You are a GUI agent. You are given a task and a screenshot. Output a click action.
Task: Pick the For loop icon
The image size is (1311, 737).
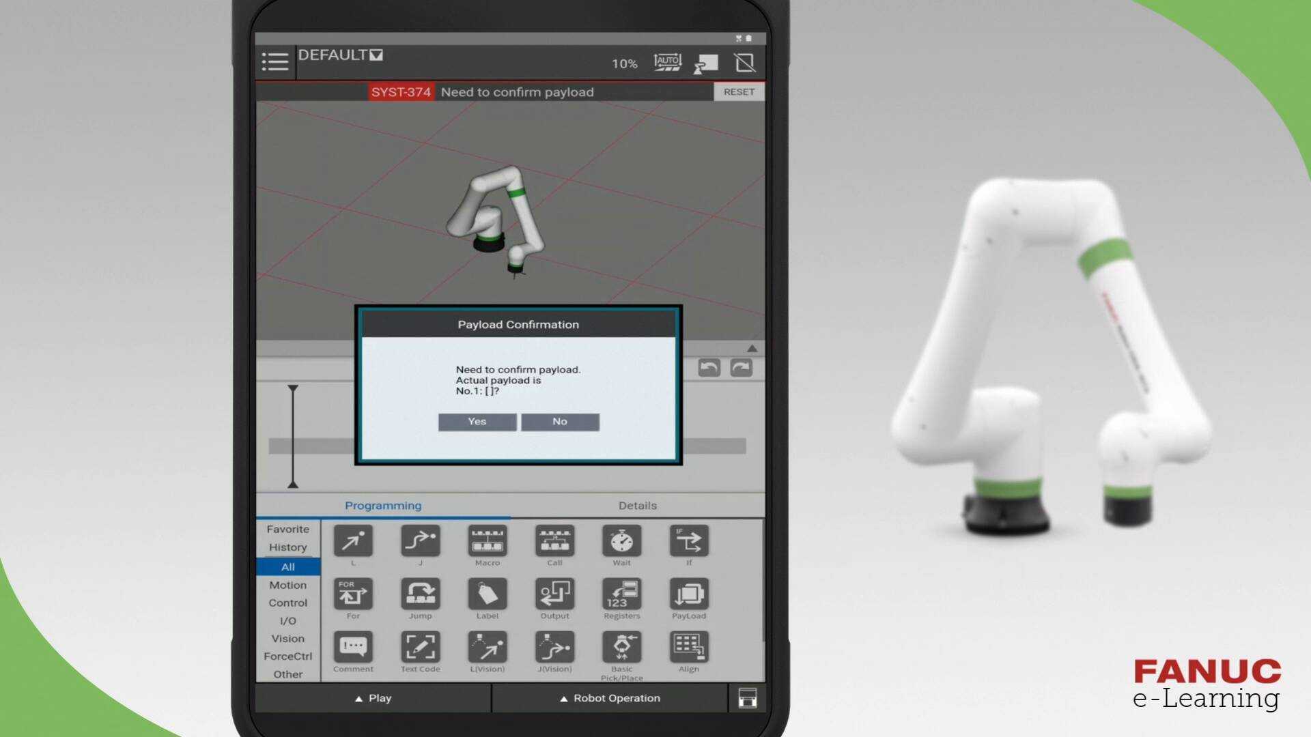coord(353,594)
